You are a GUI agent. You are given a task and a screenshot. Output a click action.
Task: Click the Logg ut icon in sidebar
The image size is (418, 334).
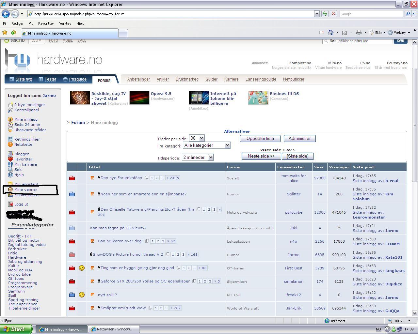pos(10,204)
